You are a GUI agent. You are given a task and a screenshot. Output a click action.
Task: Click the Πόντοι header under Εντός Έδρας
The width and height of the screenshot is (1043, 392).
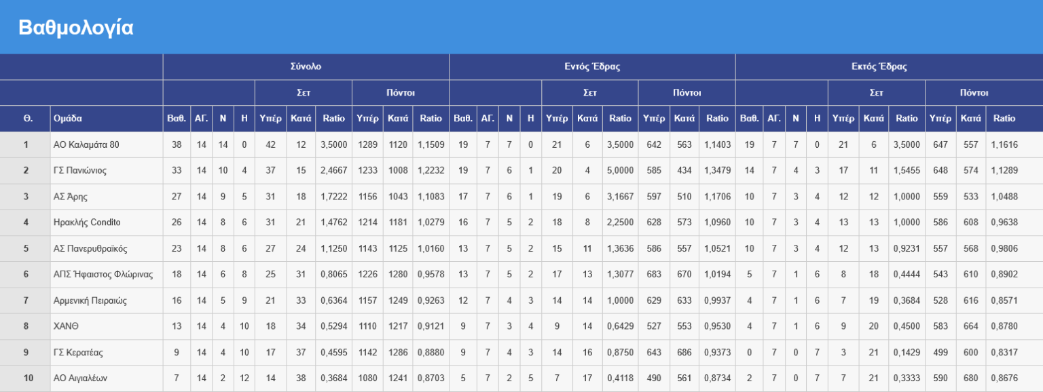click(x=687, y=93)
